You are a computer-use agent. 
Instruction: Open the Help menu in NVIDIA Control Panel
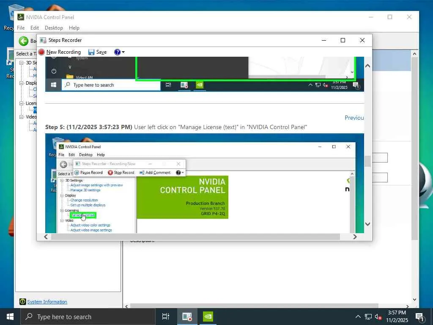point(74,28)
